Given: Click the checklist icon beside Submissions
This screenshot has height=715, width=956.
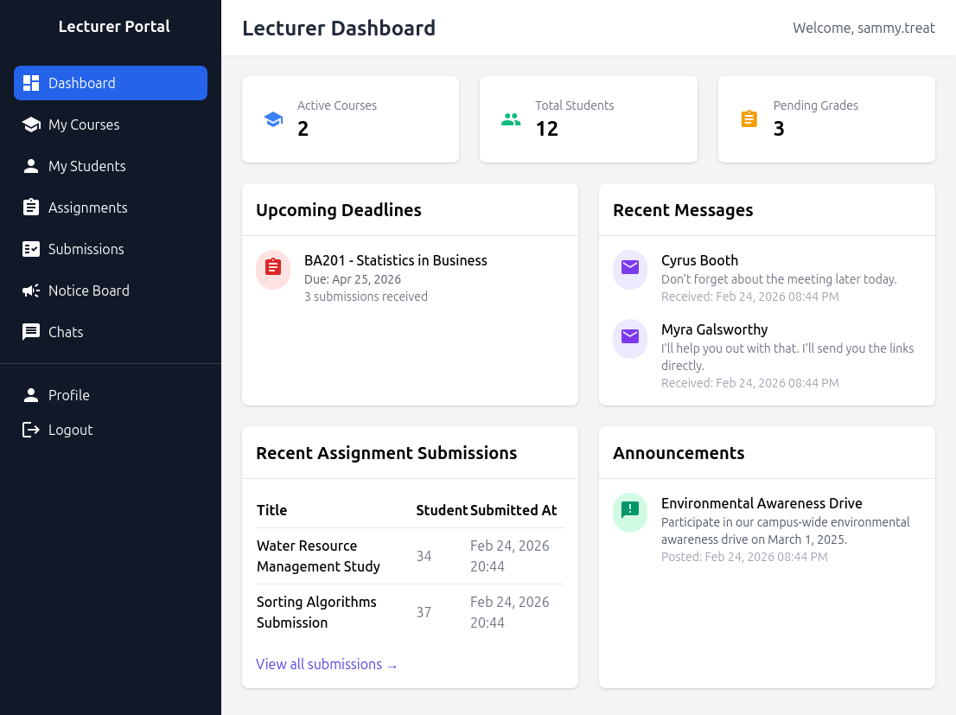Looking at the screenshot, I should (31, 249).
